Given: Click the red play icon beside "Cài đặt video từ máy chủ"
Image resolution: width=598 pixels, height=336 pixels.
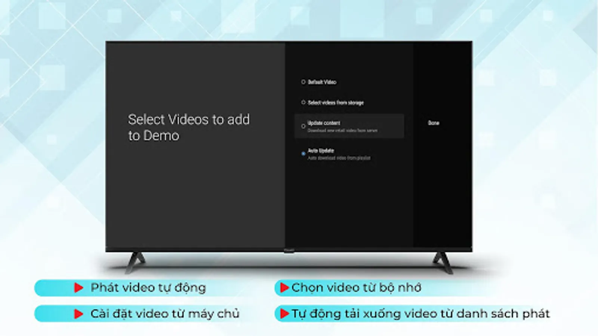Looking at the screenshot, I should [x=78, y=314].
